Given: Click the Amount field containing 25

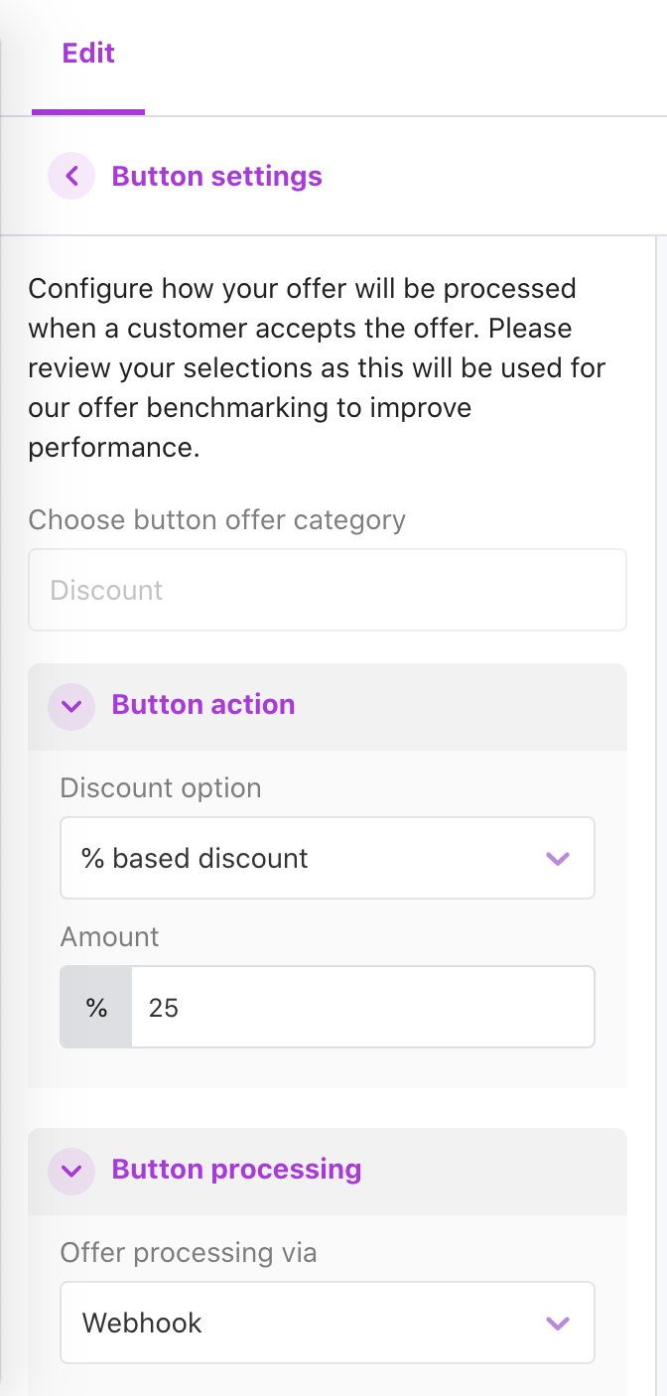Looking at the screenshot, I should (x=362, y=1008).
